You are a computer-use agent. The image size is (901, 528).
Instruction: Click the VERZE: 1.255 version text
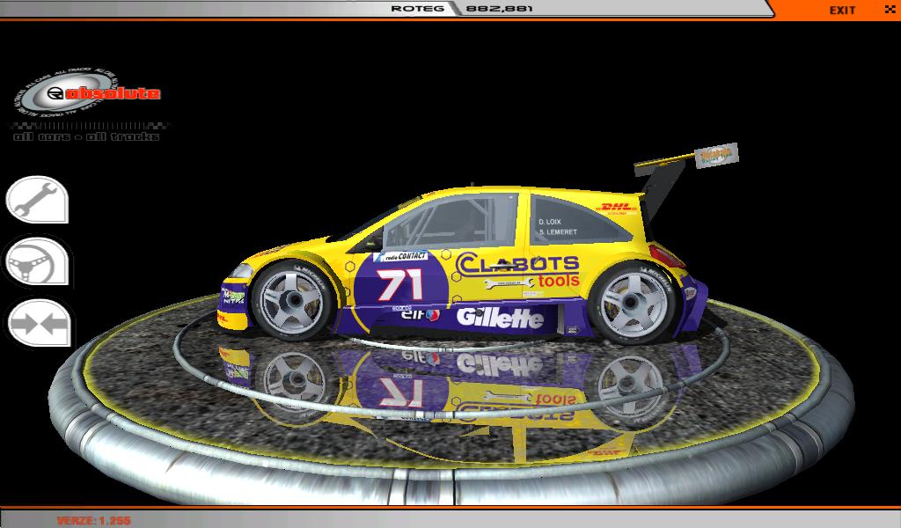tap(93, 521)
